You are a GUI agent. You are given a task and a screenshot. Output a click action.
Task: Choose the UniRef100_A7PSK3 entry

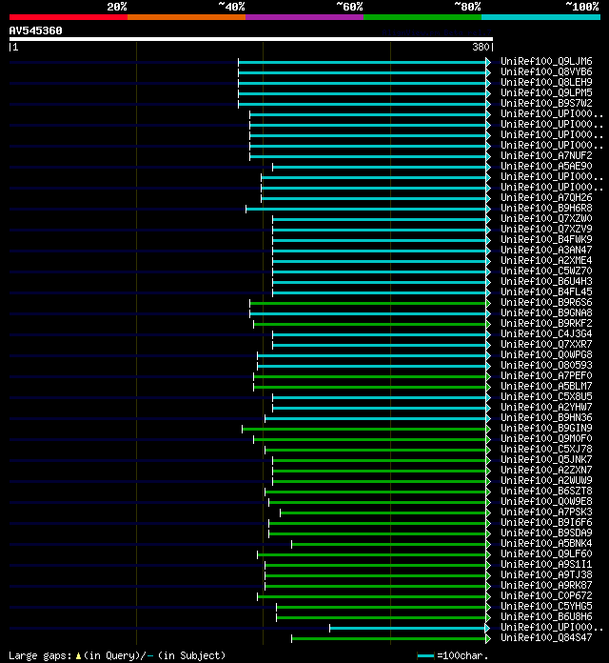(546, 512)
